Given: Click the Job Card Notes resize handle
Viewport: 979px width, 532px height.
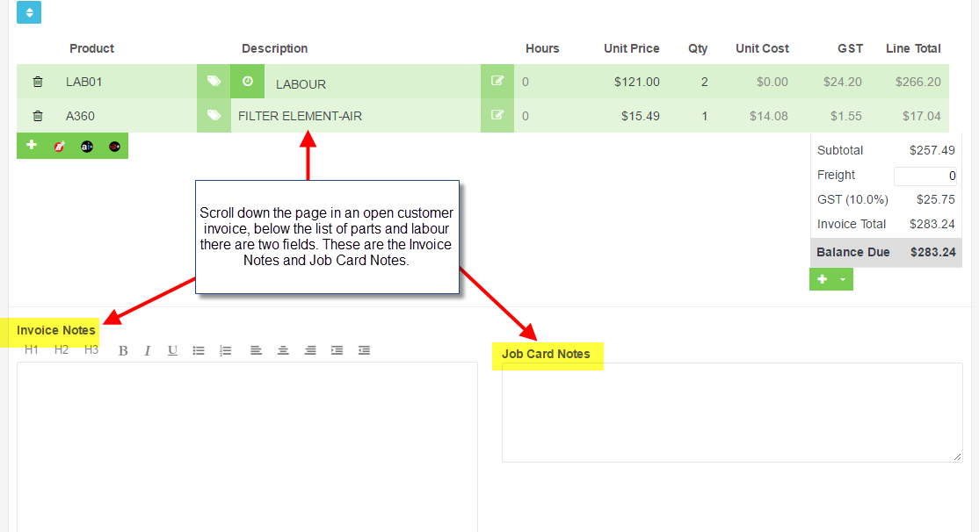Looking at the screenshot, I should click(957, 457).
